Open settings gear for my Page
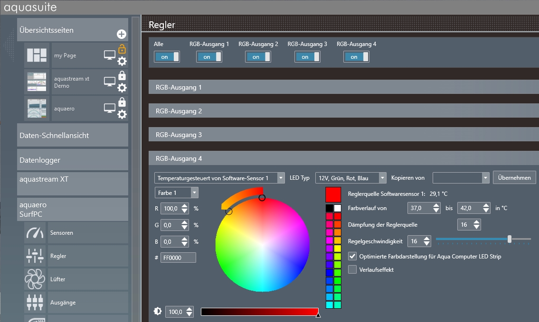This screenshot has height=322, width=539. click(122, 61)
